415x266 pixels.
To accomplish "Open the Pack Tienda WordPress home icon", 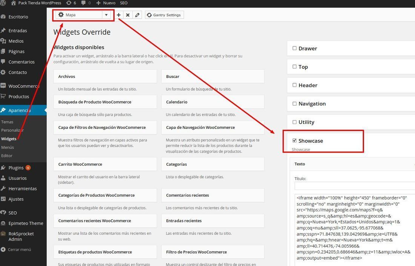I will coord(13,3).
